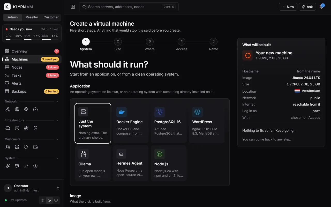331x207 pixels.
Task: Switch to the Reseller role tab
Action: (32, 17)
